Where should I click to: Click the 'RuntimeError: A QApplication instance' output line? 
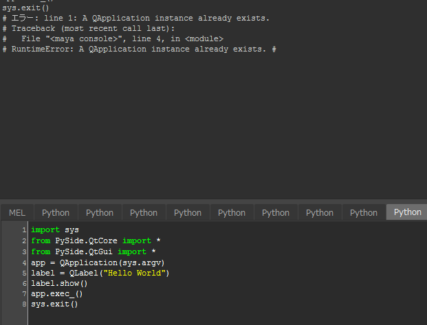pos(139,49)
